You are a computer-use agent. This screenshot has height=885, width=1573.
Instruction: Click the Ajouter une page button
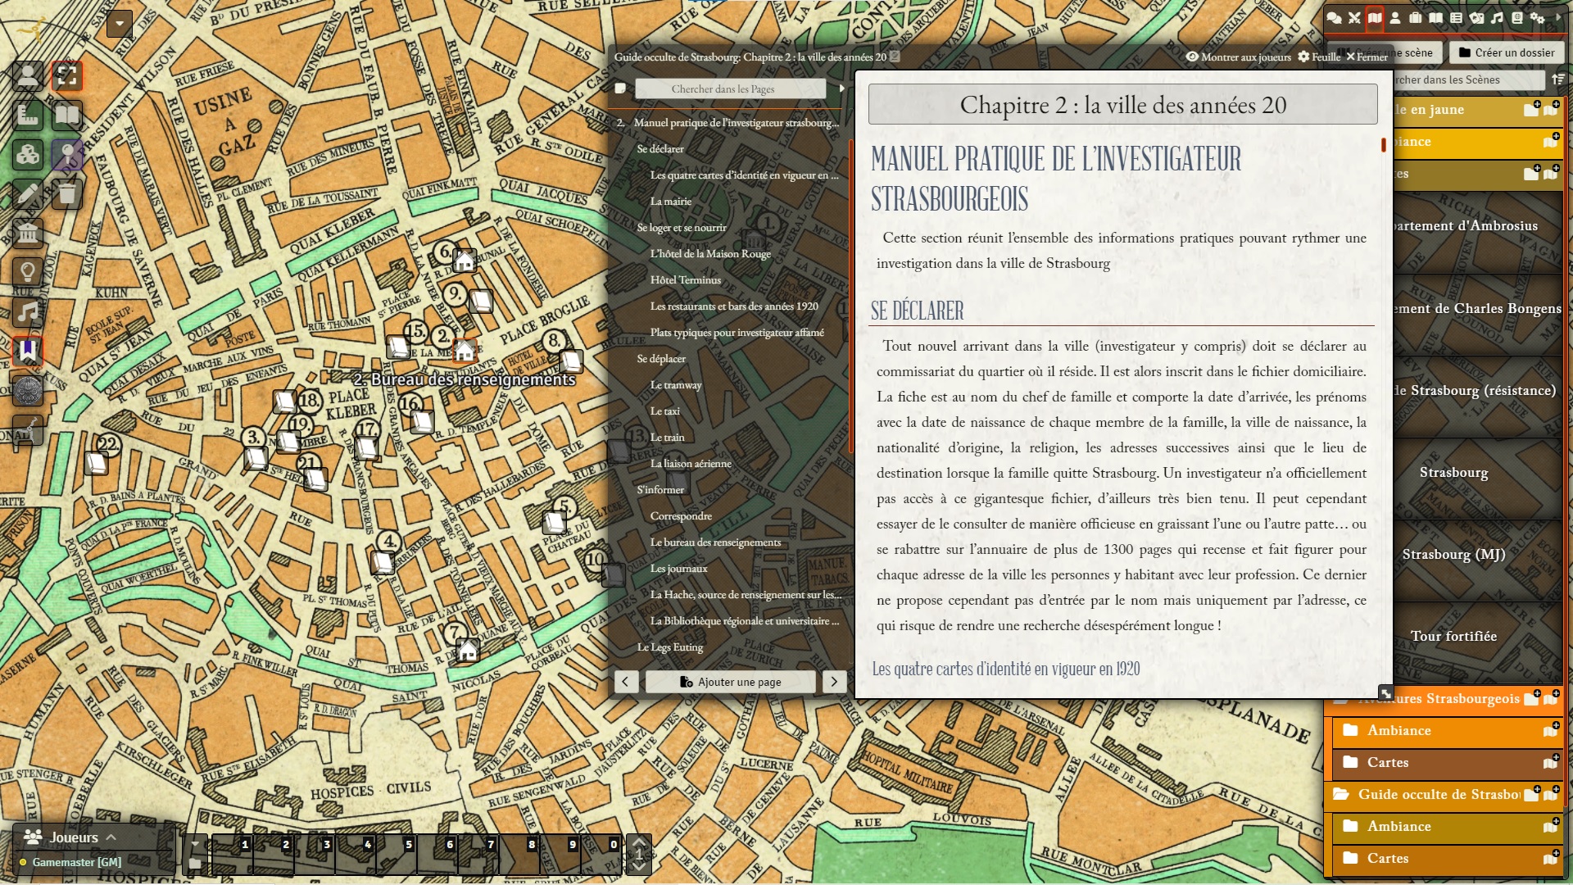tap(731, 682)
